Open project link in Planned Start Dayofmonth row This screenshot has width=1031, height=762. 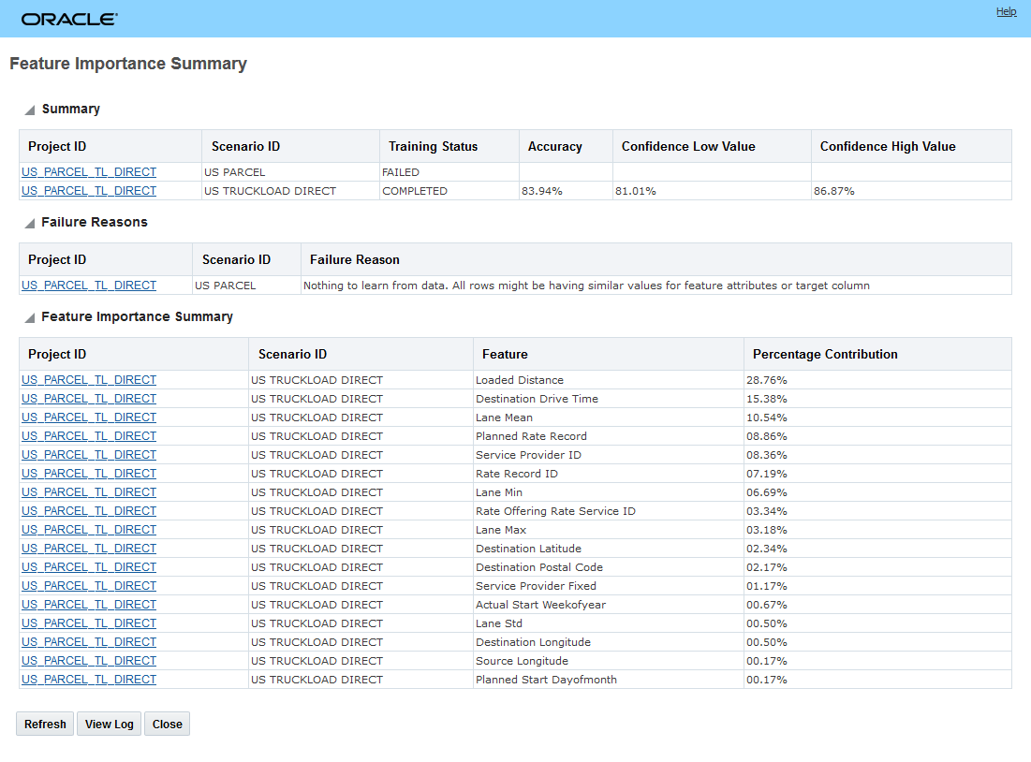point(89,680)
